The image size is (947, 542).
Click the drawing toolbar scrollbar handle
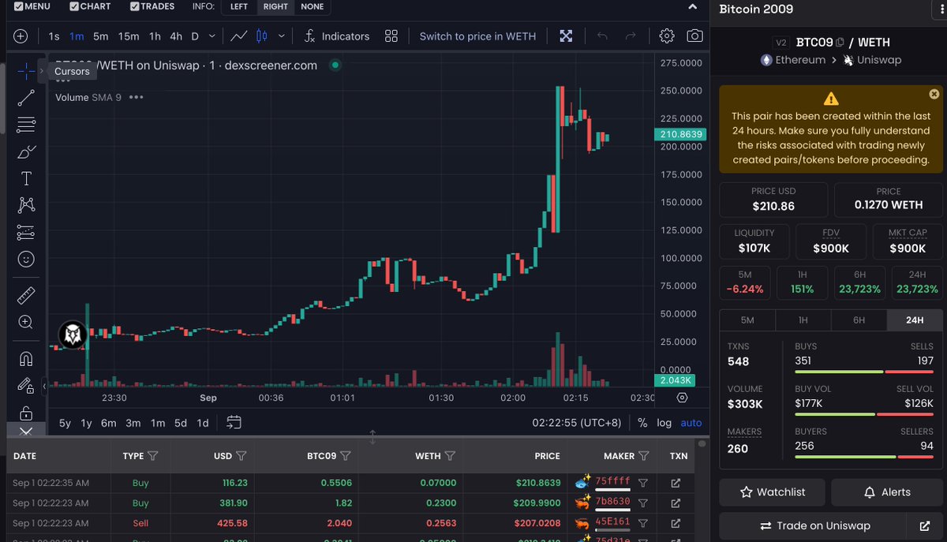click(x=3, y=98)
